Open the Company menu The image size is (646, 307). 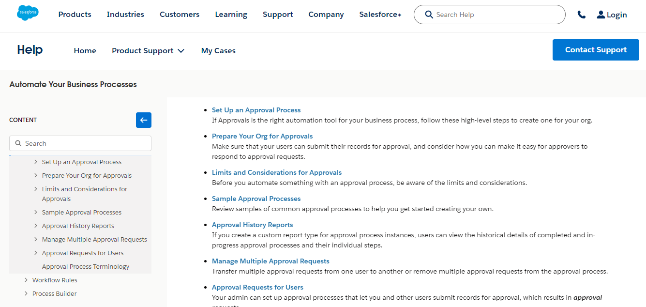pos(326,15)
